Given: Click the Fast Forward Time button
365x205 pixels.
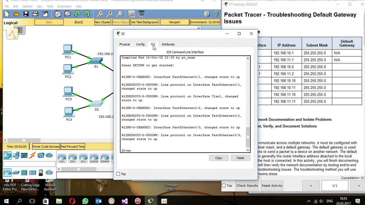Looking at the screenshot, I should click(72, 147).
